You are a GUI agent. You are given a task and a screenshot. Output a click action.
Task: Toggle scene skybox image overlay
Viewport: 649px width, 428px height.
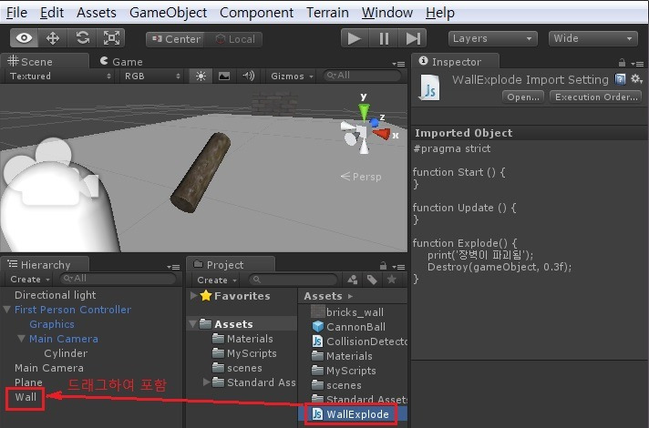(x=224, y=76)
